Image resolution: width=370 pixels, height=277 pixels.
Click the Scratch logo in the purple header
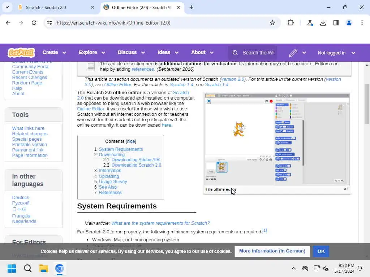(21, 53)
